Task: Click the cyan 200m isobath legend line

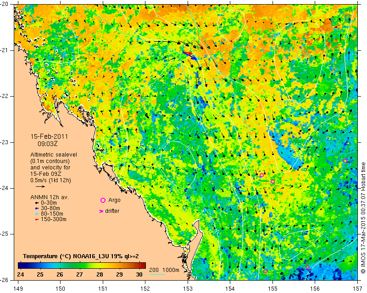Action: pyautogui.click(x=157, y=274)
